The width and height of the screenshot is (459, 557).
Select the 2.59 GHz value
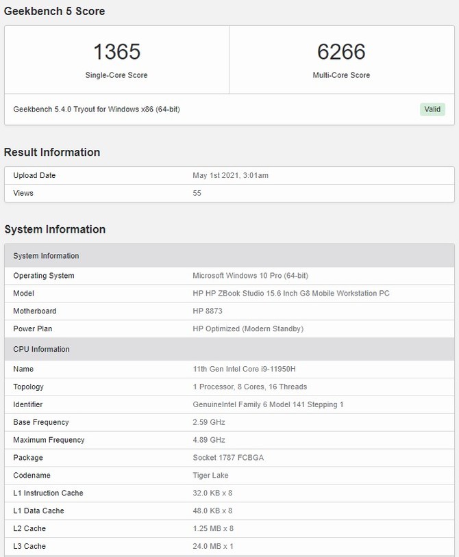209,422
